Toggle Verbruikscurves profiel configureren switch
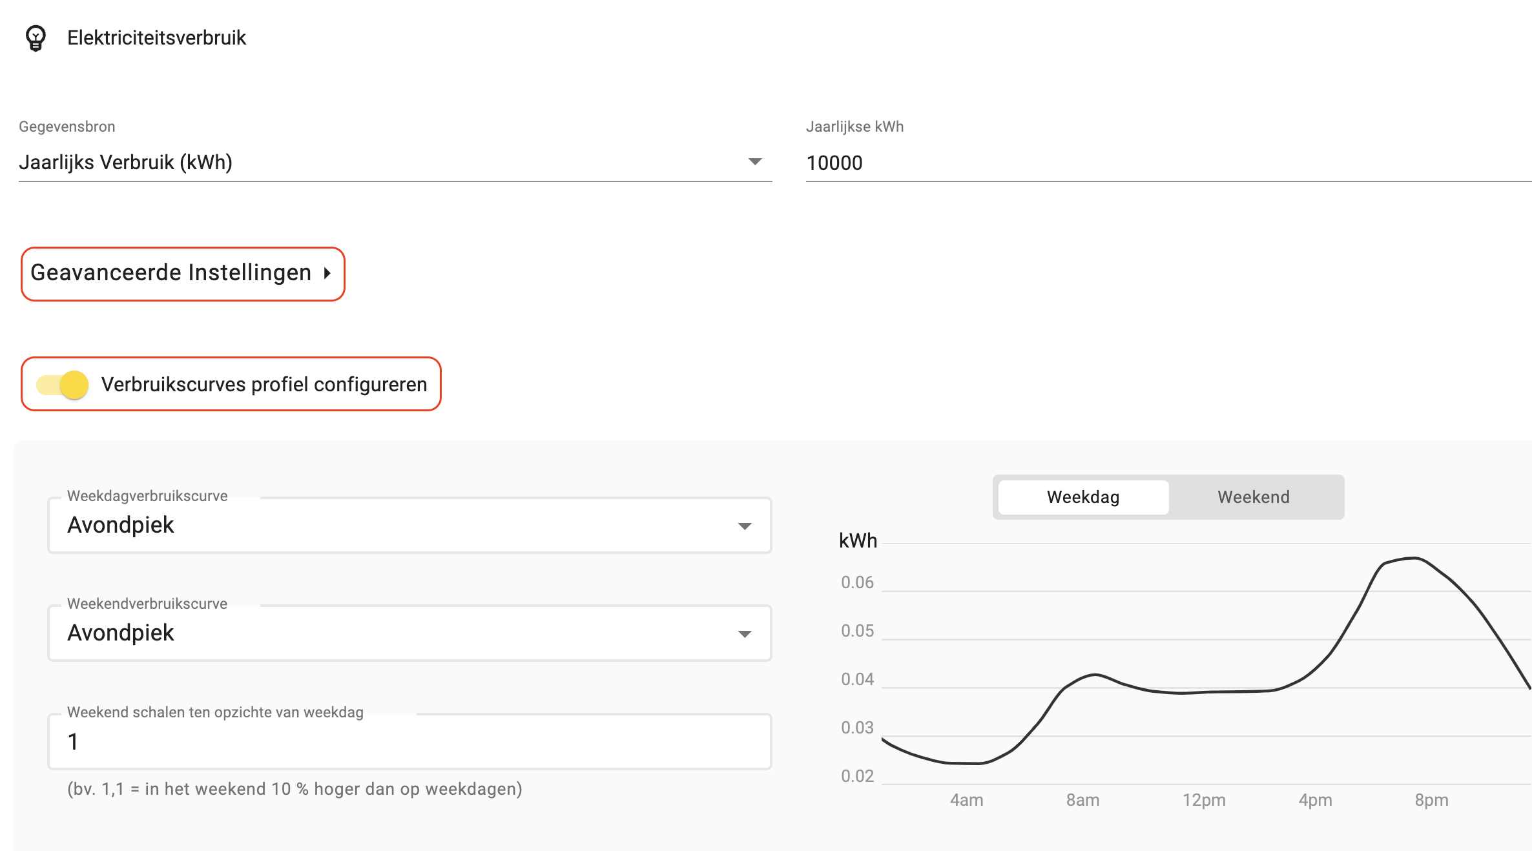The height and width of the screenshot is (851, 1532). (63, 385)
